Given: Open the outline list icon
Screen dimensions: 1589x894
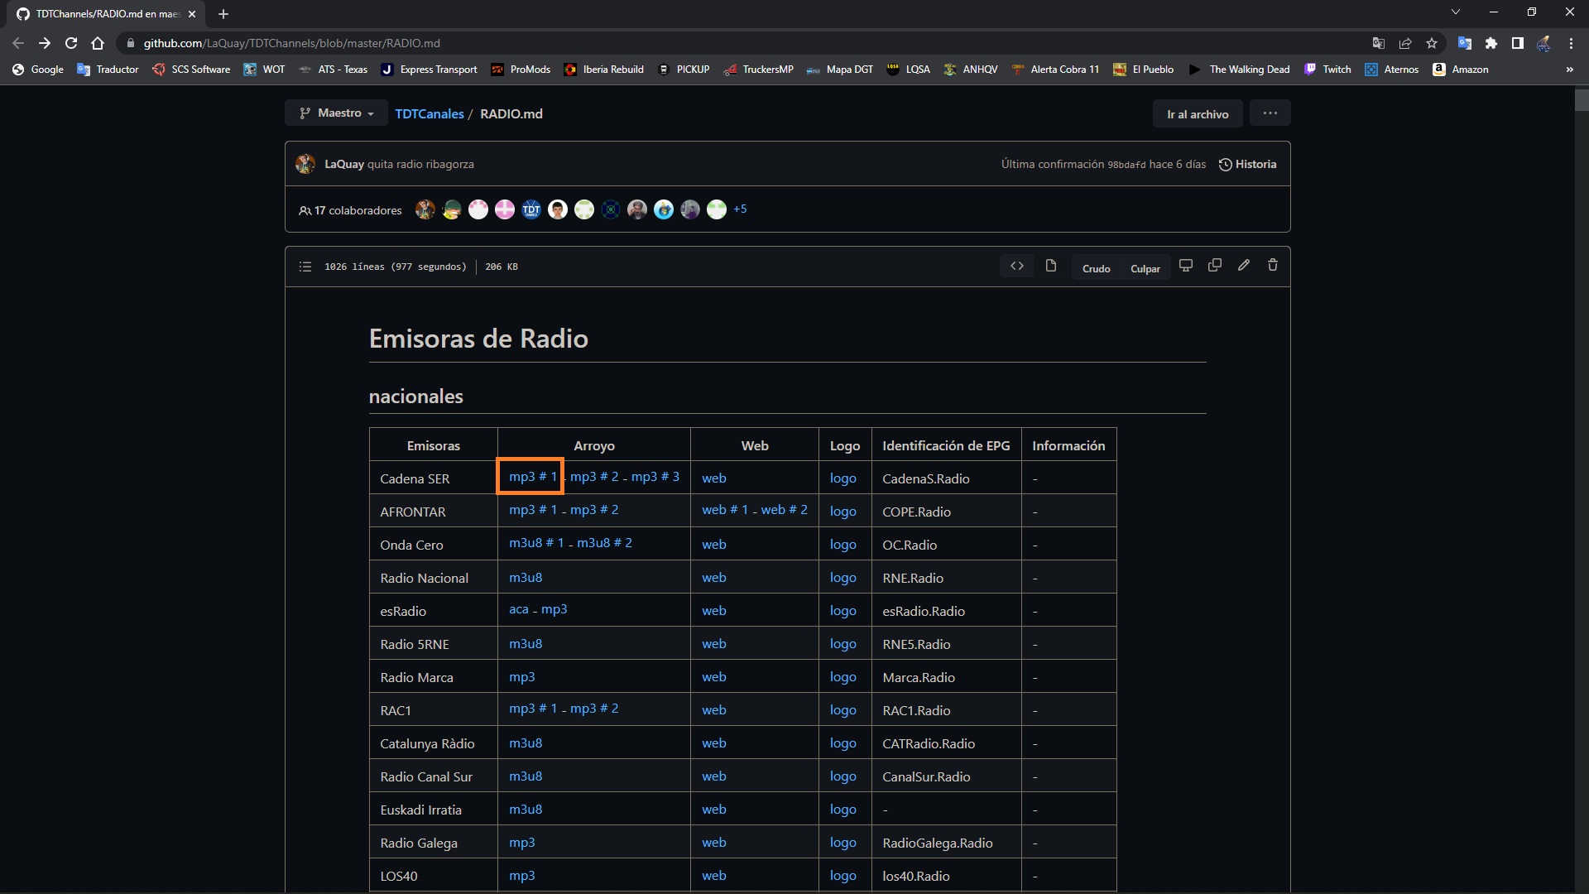Looking at the screenshot, I should [305, 267].
